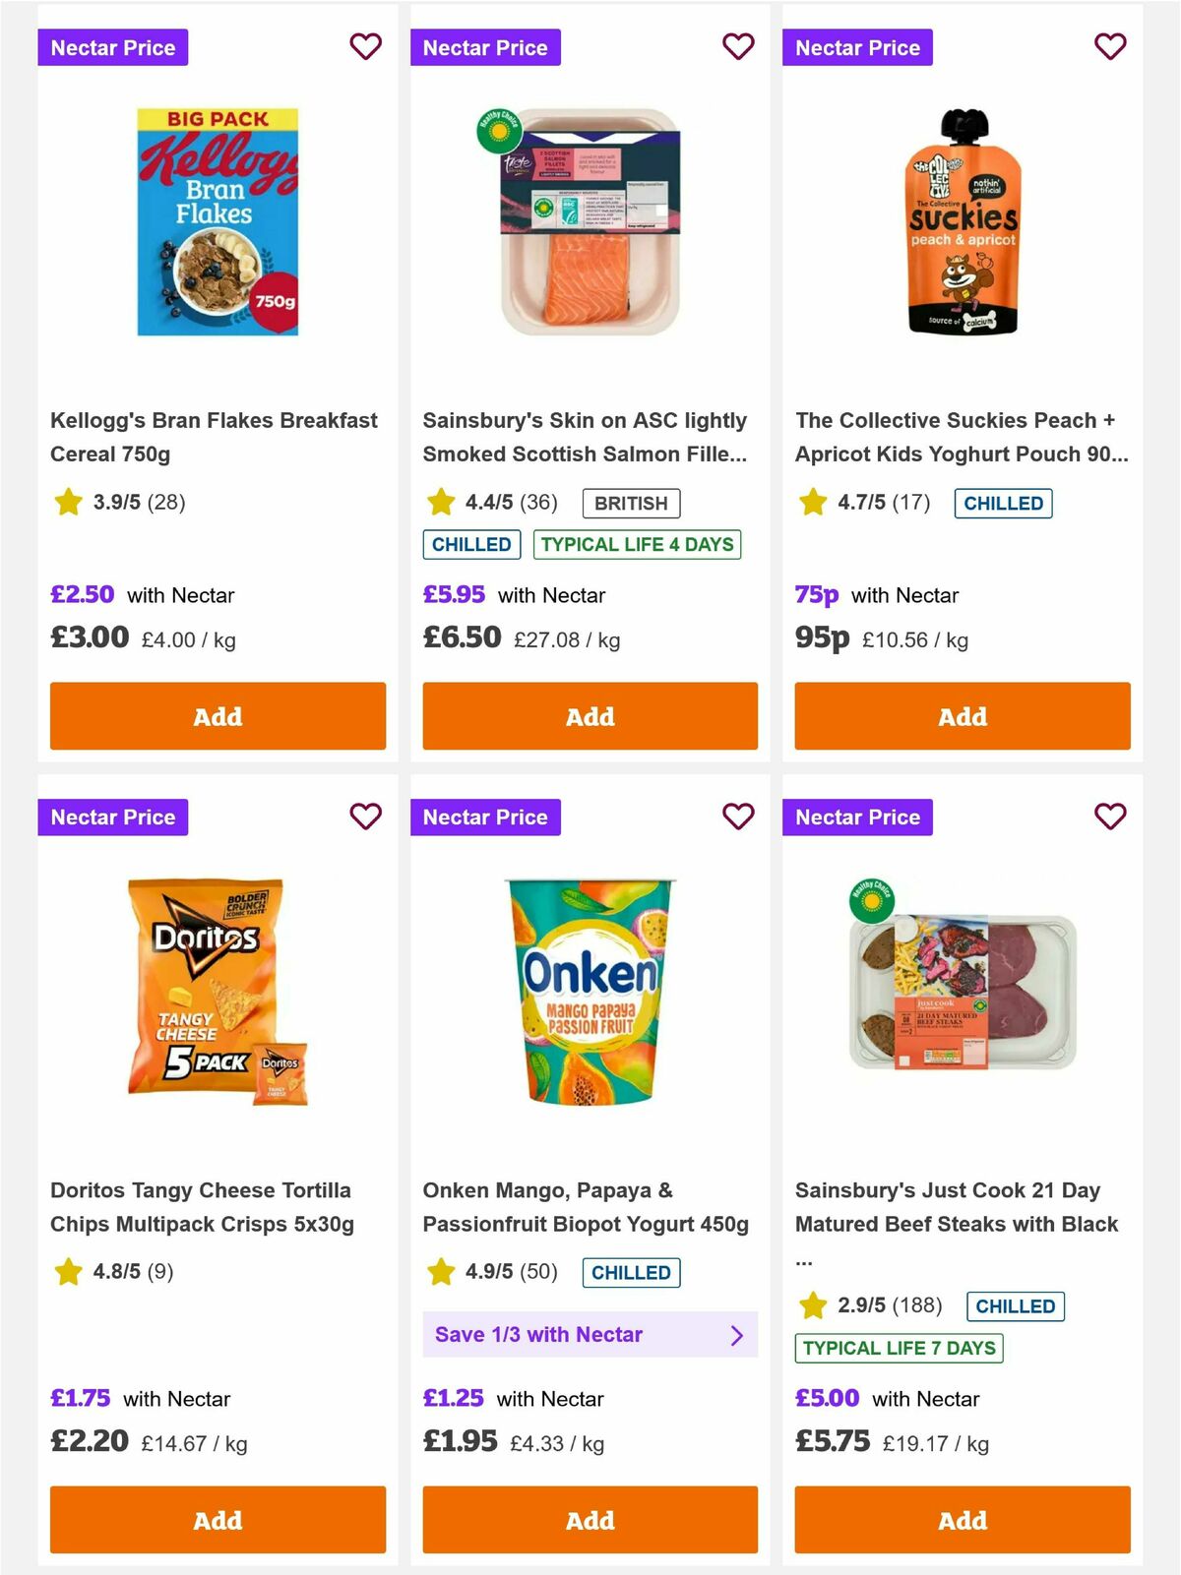Select the Nectar Price badge on the Doritos
The height and width of the screenshot is (1575, 1181).
[x=113, y=817]
